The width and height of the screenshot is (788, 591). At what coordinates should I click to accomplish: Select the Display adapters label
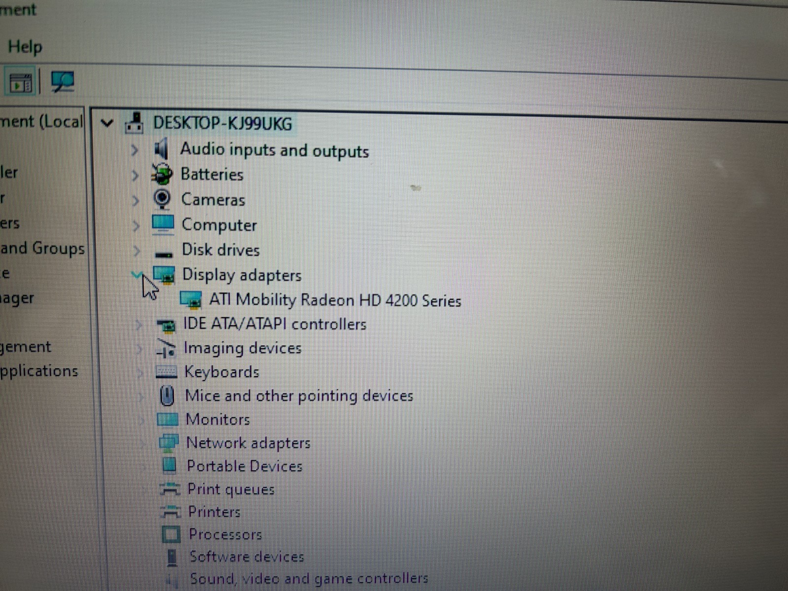click(242, 275)
